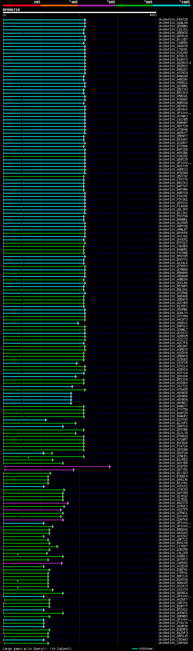193x651 pixels.
Task: Click the long purple alignment bar for Q01FD0
Action: (x=58, y=466)
